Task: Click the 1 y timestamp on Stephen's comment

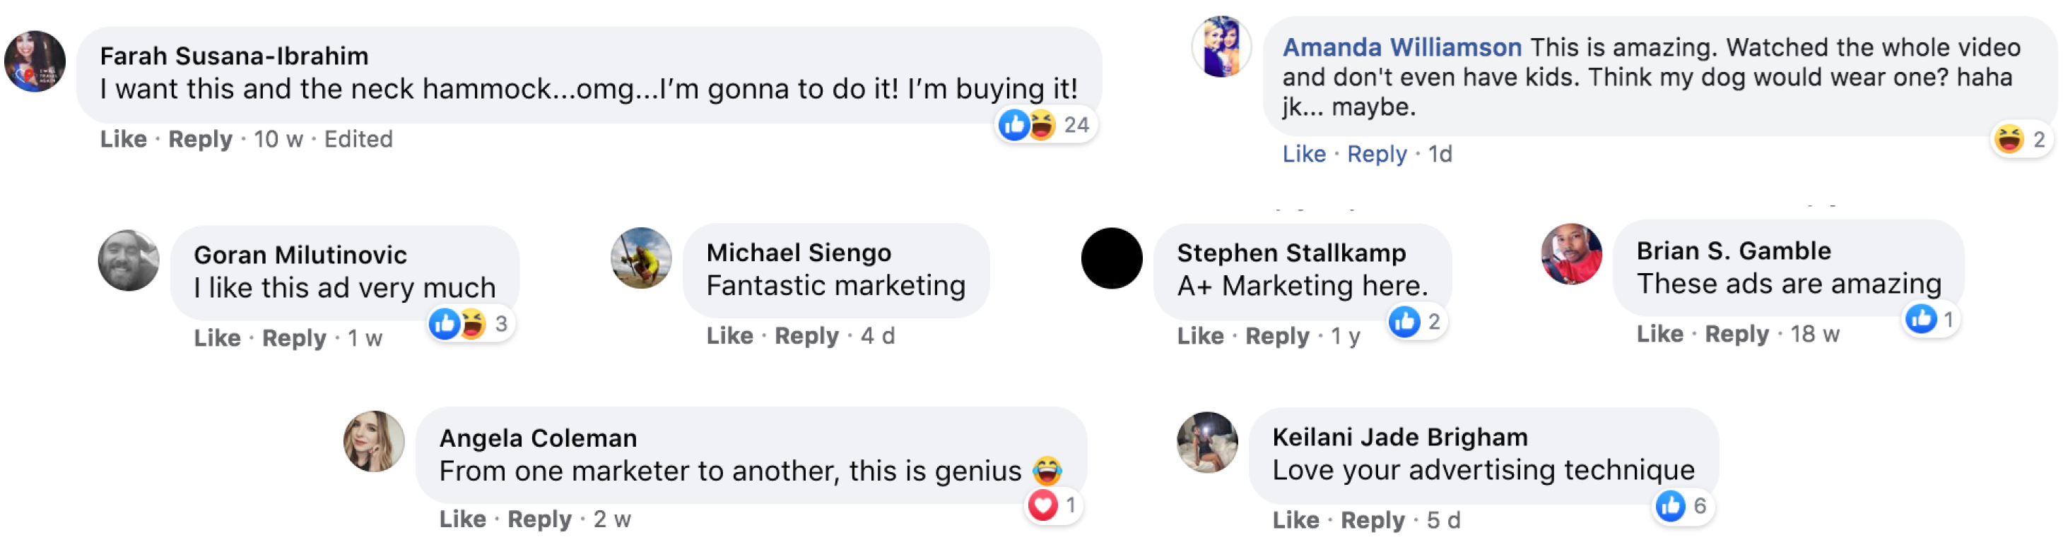Action: [1345, 337]
